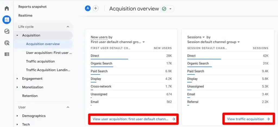Click the Monetization menu label

pos(33,87)
